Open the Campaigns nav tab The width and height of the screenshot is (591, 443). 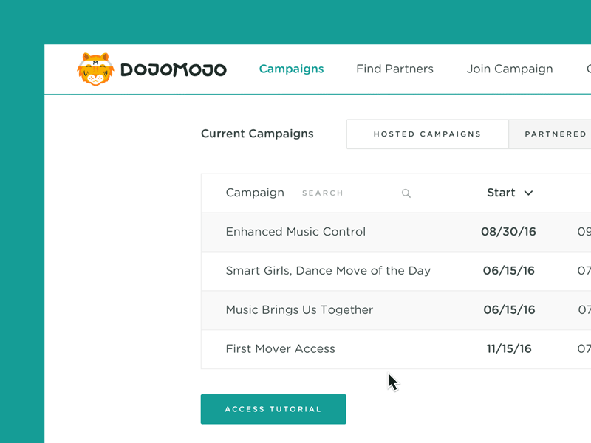pyautogui.click(x=291, y=69)
